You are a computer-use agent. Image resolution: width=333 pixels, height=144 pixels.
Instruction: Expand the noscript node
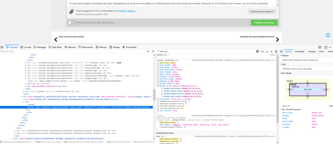[26, 84]
